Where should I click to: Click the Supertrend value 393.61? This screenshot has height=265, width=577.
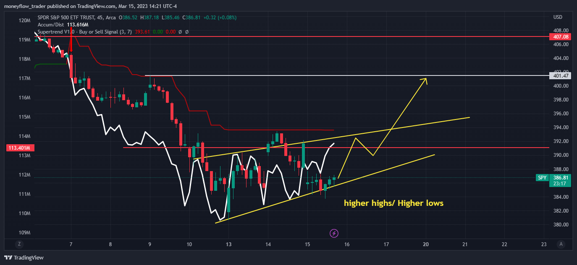pos(142,32)
